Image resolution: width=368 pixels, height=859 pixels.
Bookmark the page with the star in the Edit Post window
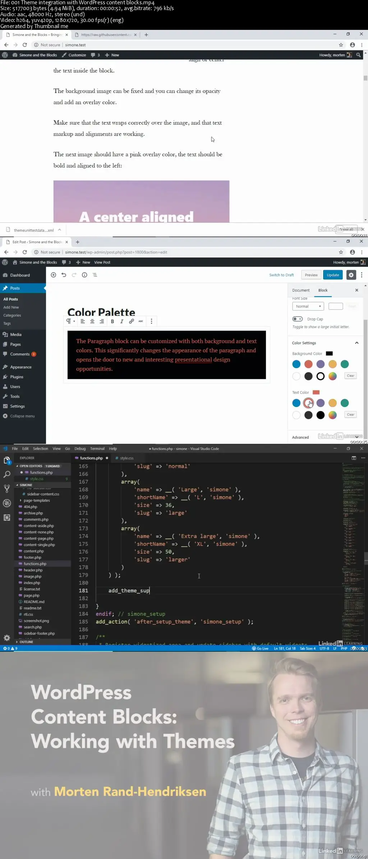(341, 252)
